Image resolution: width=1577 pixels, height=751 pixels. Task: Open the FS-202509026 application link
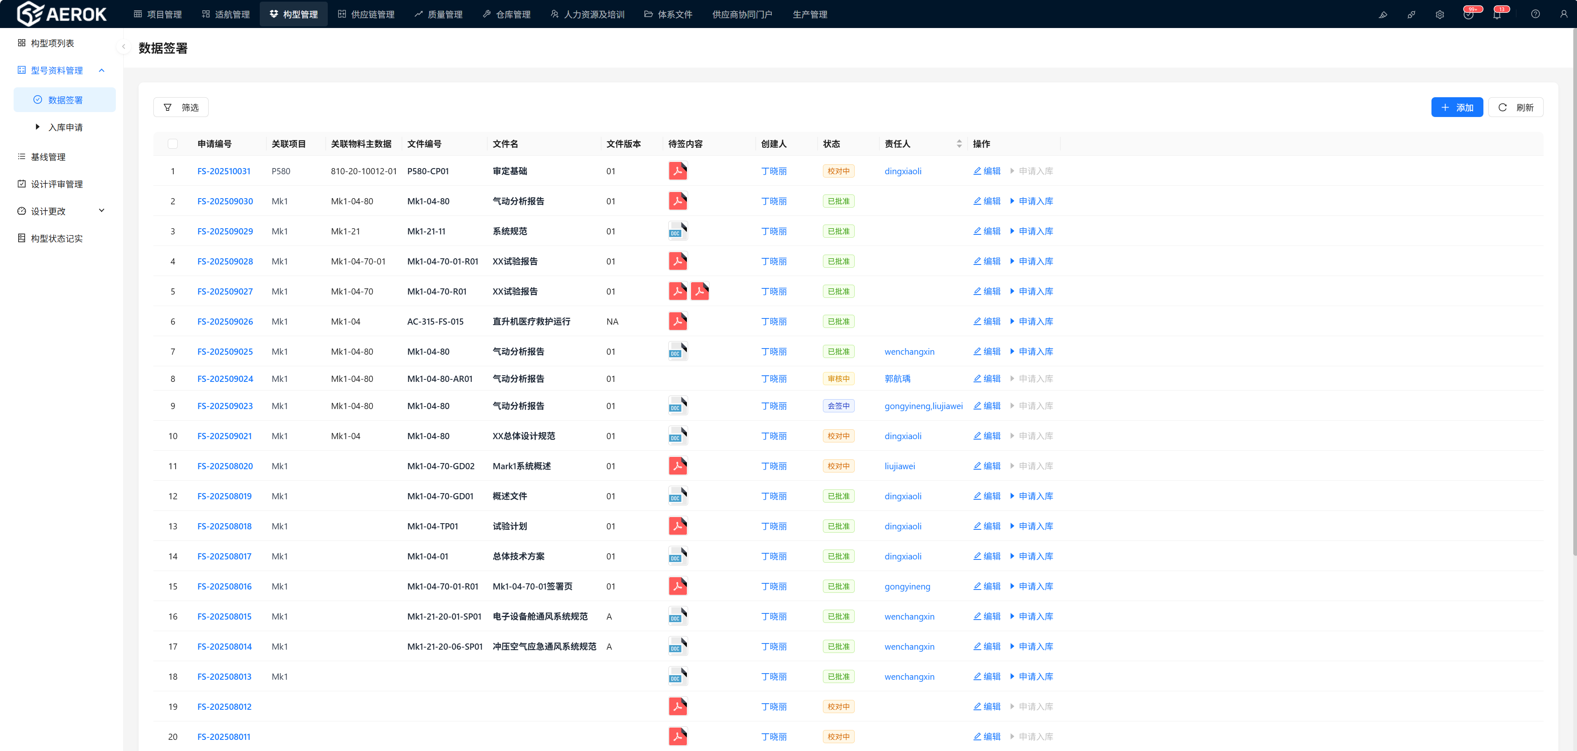tap(225, 322)
